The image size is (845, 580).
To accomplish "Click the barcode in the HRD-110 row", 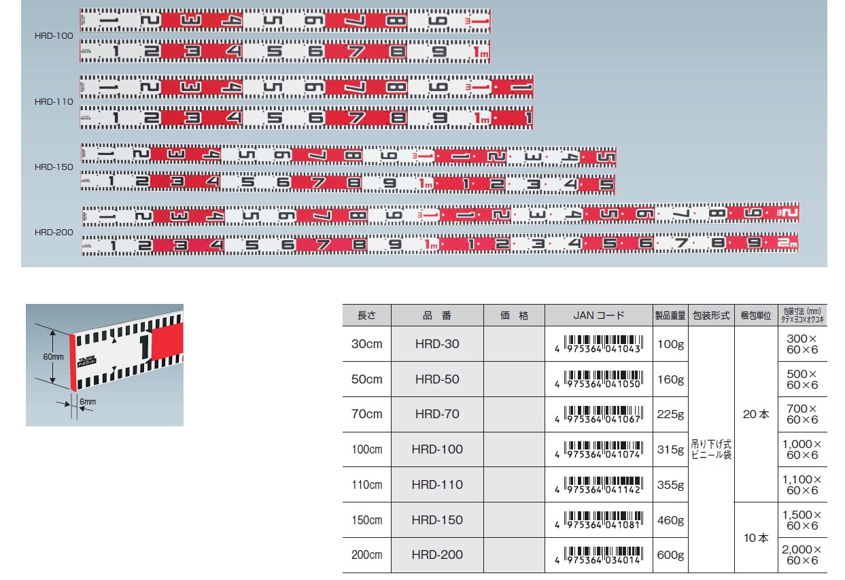I will (x=598, y=484).
